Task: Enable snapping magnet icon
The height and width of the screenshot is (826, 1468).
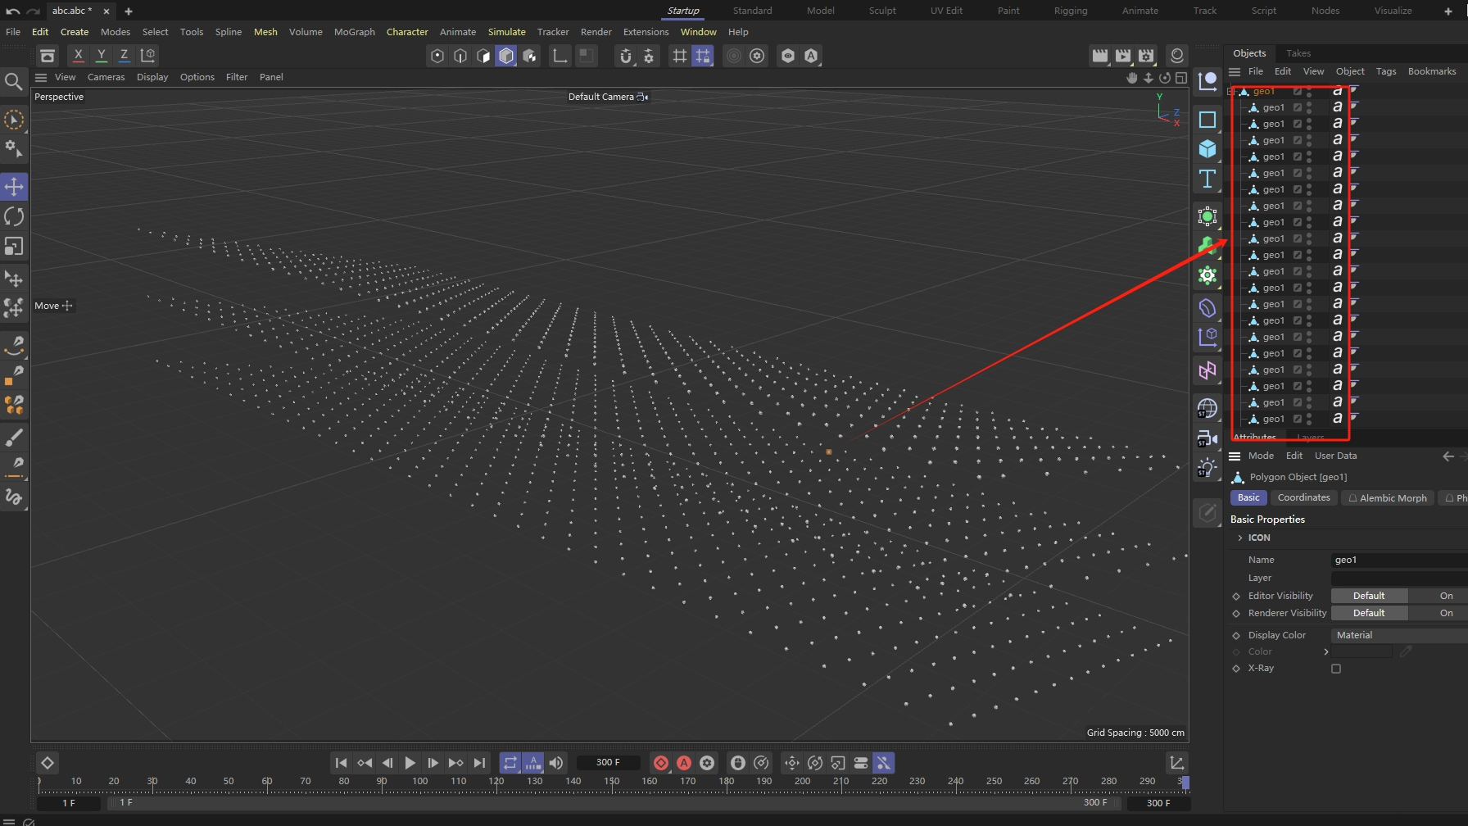Action: click(x=626, y=55)
